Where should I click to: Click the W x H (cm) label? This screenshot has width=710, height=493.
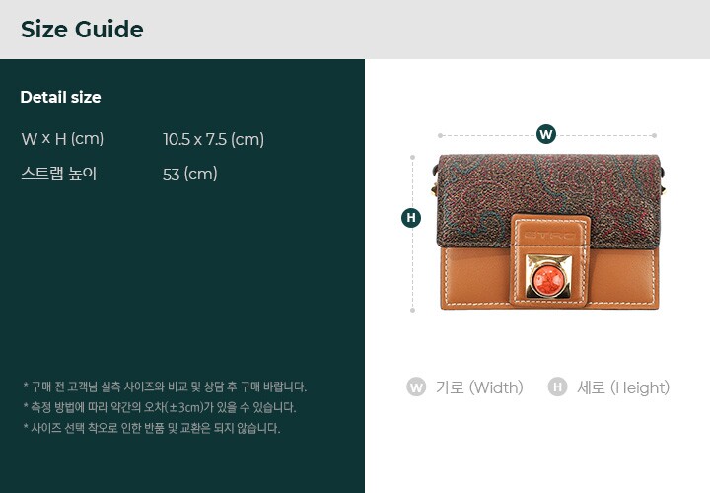coord(62,138)
